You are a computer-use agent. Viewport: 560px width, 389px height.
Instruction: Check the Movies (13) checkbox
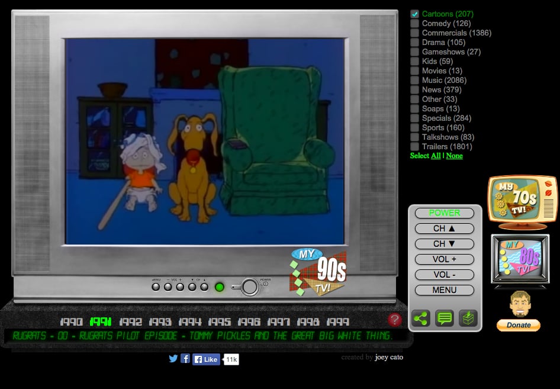point(414,70)
